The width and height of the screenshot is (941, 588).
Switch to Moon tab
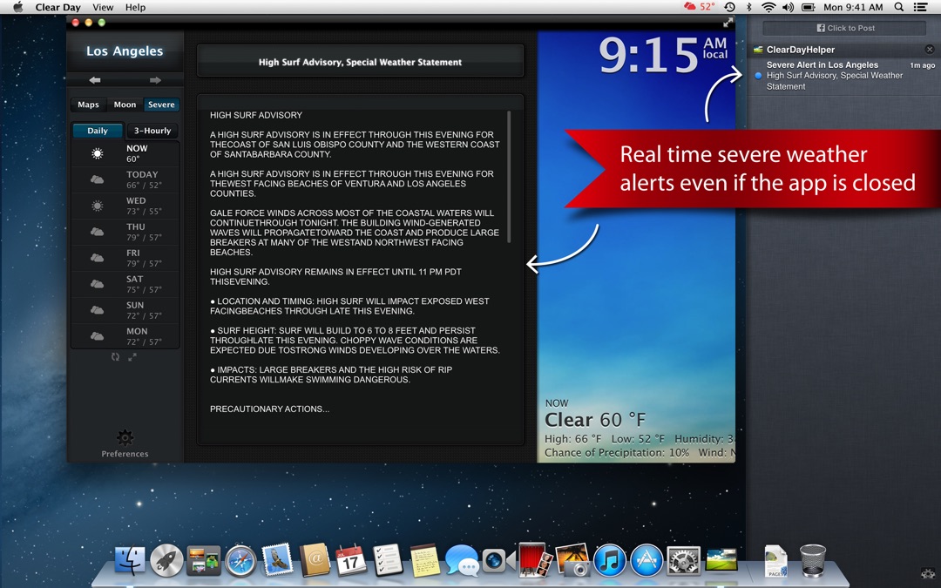(x=125, y=105)
